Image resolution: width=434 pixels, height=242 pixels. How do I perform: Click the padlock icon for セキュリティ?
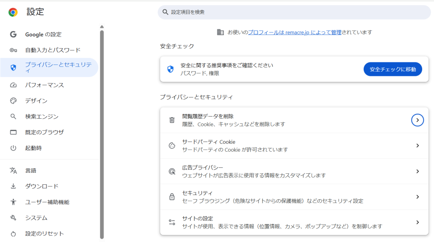[x=172, y=197]
